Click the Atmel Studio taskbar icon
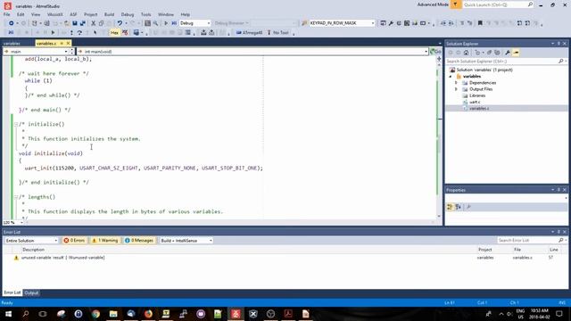The width and height of the screenshot is (571, 321). (236, 314)
